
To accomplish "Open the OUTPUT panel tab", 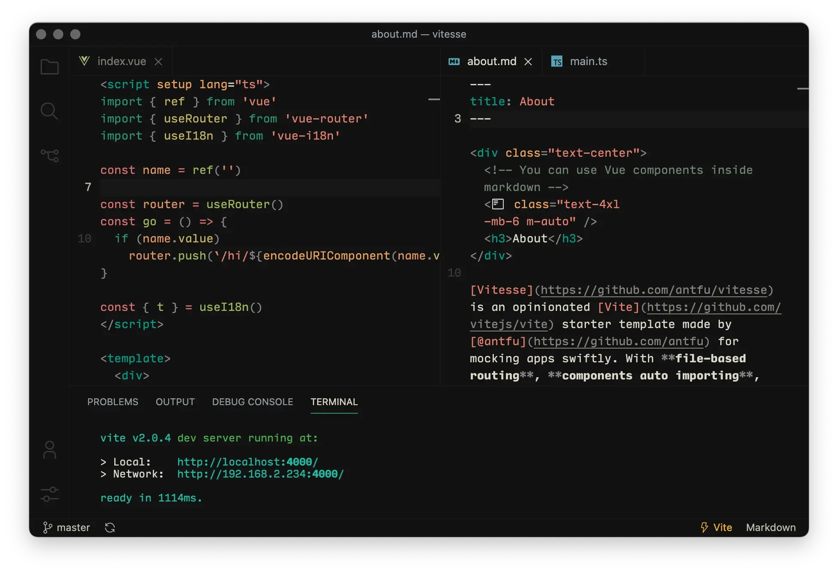I will 175,402.
